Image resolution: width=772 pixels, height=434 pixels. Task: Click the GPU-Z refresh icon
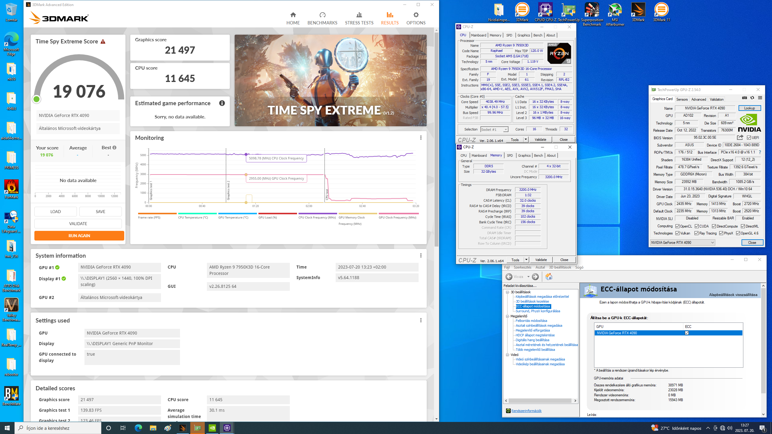(x=752, y=98)
